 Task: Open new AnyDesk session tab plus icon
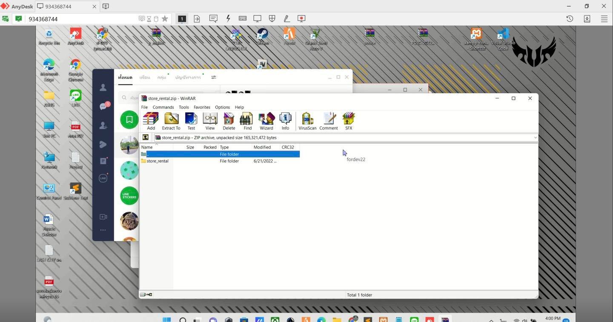tap(106, 6)
